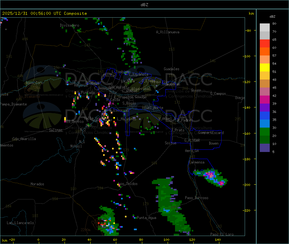Viewport: 289px width, 244px height.
Task: Select the 'Agua_Toro' location label
Action: pyautogui.click(x=34, y=83)
